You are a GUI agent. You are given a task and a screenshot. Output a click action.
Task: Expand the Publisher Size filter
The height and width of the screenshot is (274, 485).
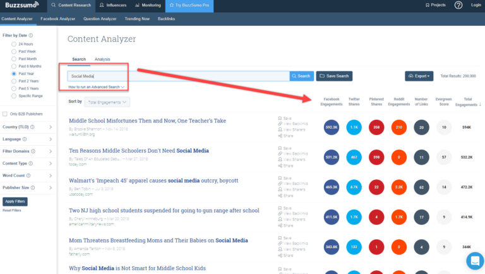(51, 188)
